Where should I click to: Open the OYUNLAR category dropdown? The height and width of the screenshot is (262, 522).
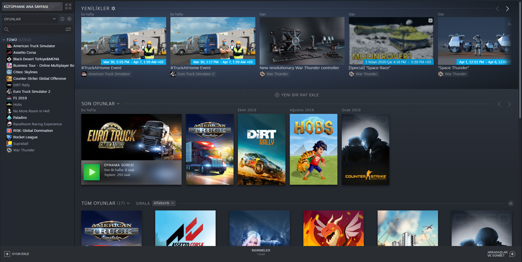[30, 19]
